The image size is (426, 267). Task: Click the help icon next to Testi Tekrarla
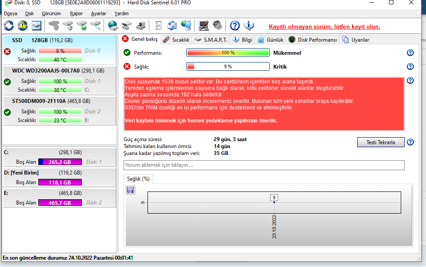coord(410,142)
